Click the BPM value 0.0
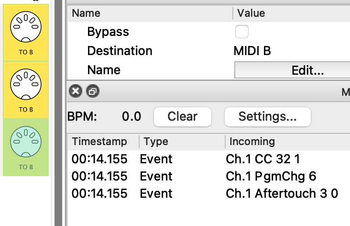 pyautogui.click(x=131, y=116)
